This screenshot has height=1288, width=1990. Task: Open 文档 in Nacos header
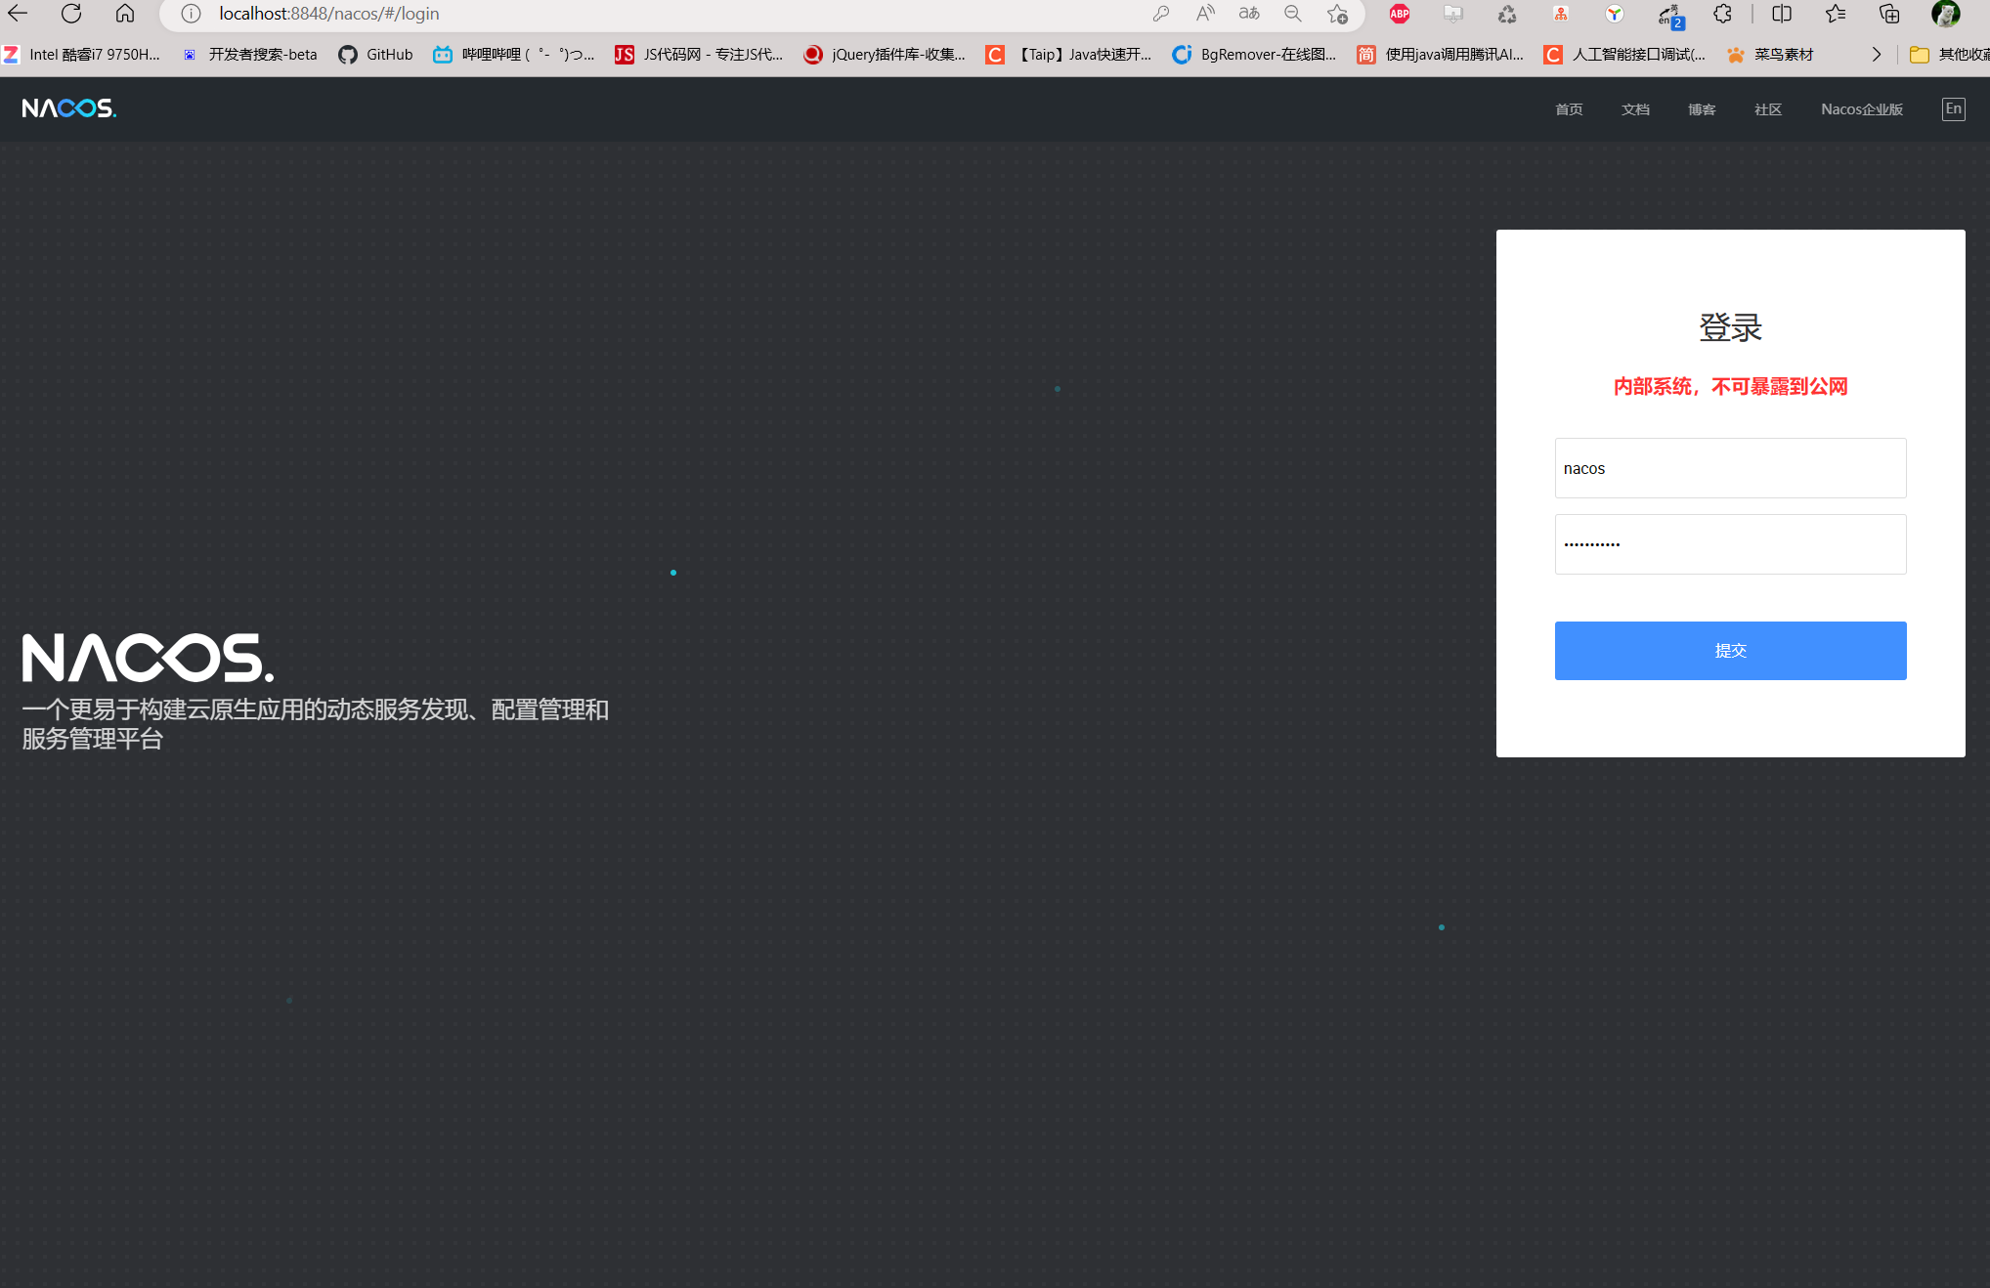[1635, 109]
